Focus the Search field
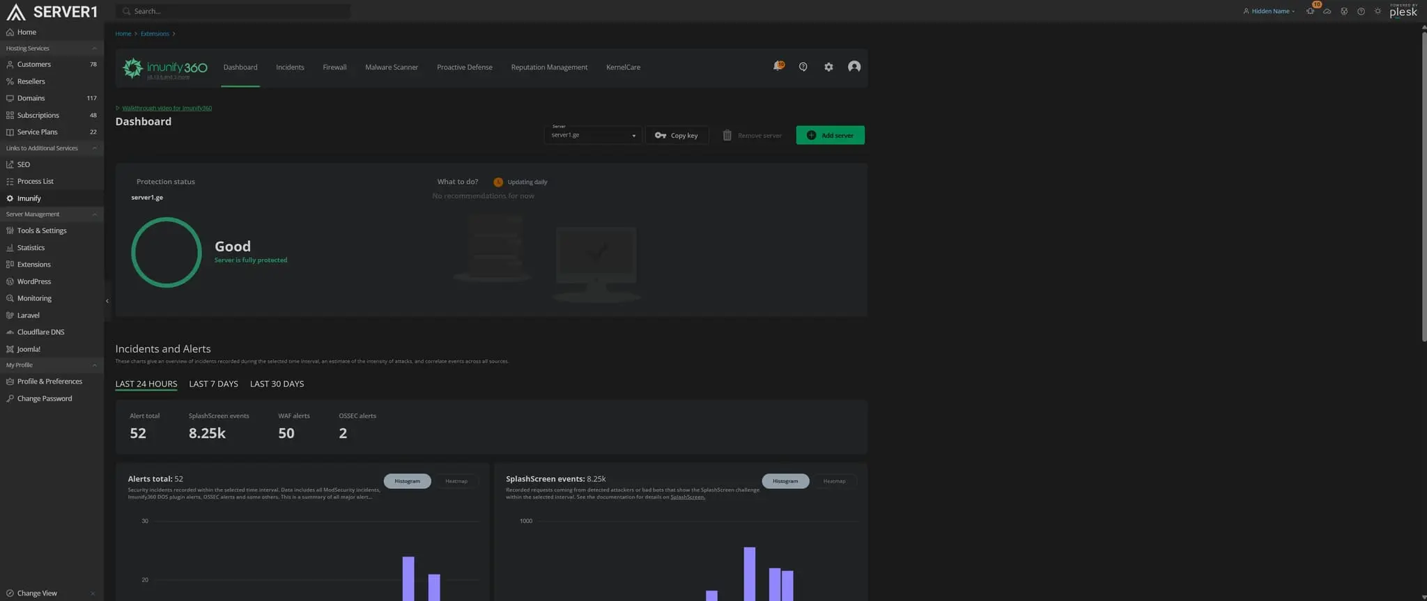Image resolution: width=1427 pixels, height=601 pixels. [x=233, y=11]
